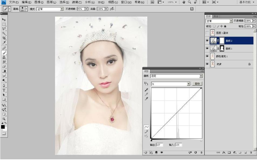Screen dimensions: 257x162
Task: Toggle lock all in Layers panel
Action: click(x=225, y=26)
